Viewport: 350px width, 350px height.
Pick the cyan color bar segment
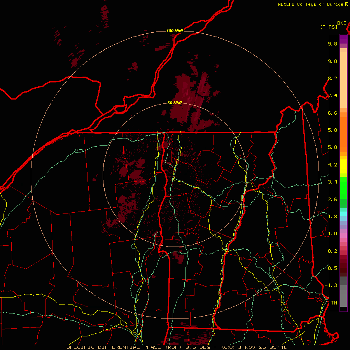(x=343, y=214)
